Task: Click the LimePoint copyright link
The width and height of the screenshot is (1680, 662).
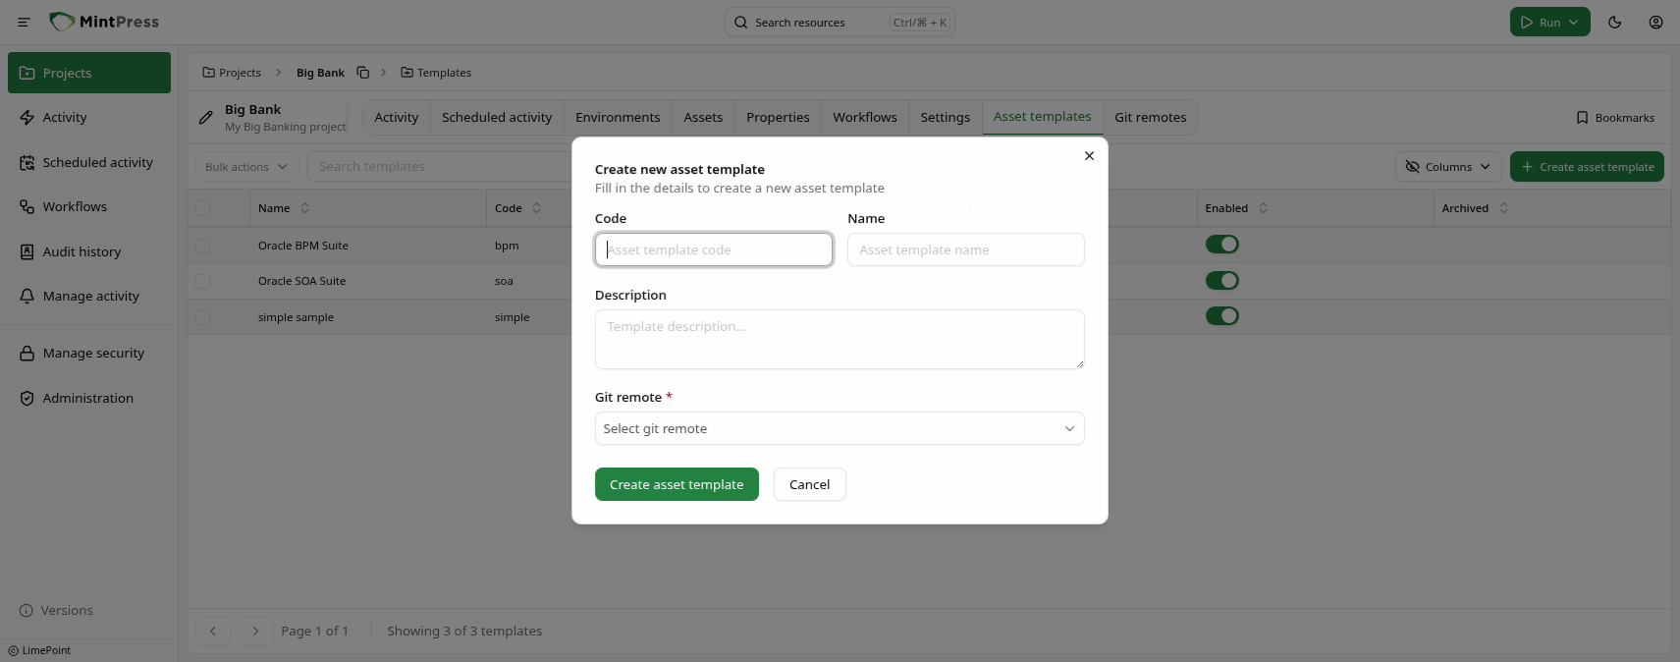Action: [39, 650]
